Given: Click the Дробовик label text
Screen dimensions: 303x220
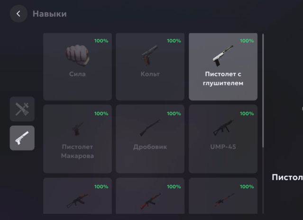Looking at the screenshot, I should pyautogui.click(x=150, y=147).
